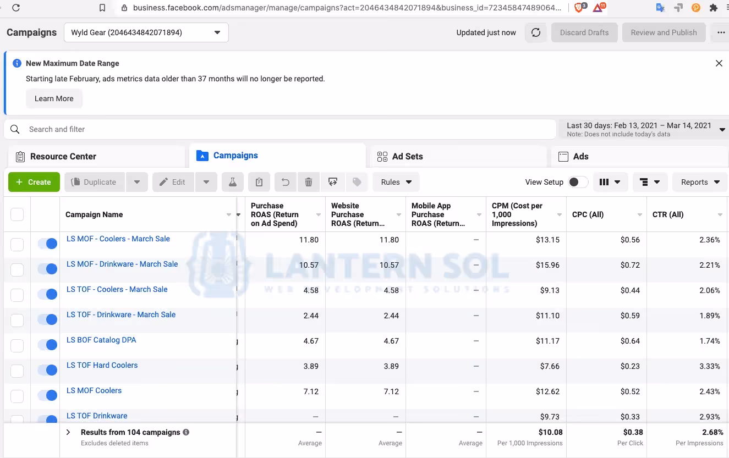Screen dimensions: 729x458
Task: Open the more options ellipsis menu
Action: (x=721, y=32)
